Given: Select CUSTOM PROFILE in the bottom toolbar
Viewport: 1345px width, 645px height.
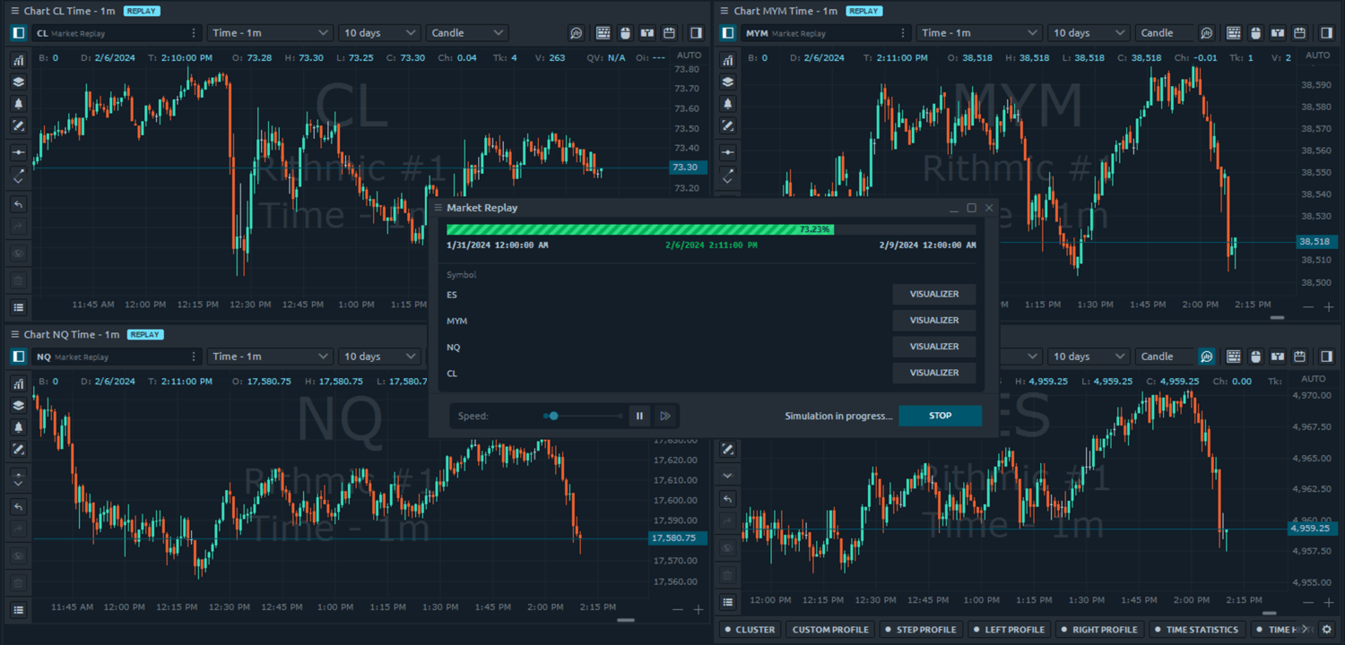Looking at the screenshot, I should point(829,629).
